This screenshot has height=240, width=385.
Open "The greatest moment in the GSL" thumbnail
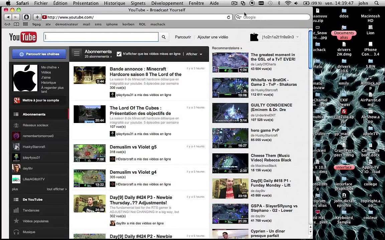230,62
